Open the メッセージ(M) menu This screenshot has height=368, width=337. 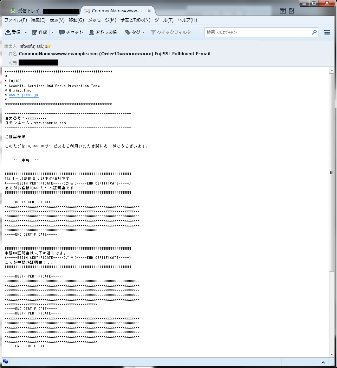(102, 20)
